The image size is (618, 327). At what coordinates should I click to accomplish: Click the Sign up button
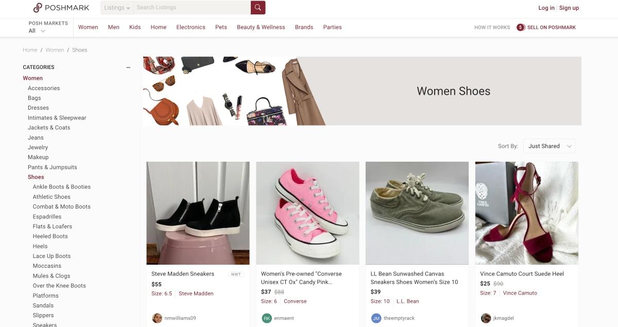point(569,8)
